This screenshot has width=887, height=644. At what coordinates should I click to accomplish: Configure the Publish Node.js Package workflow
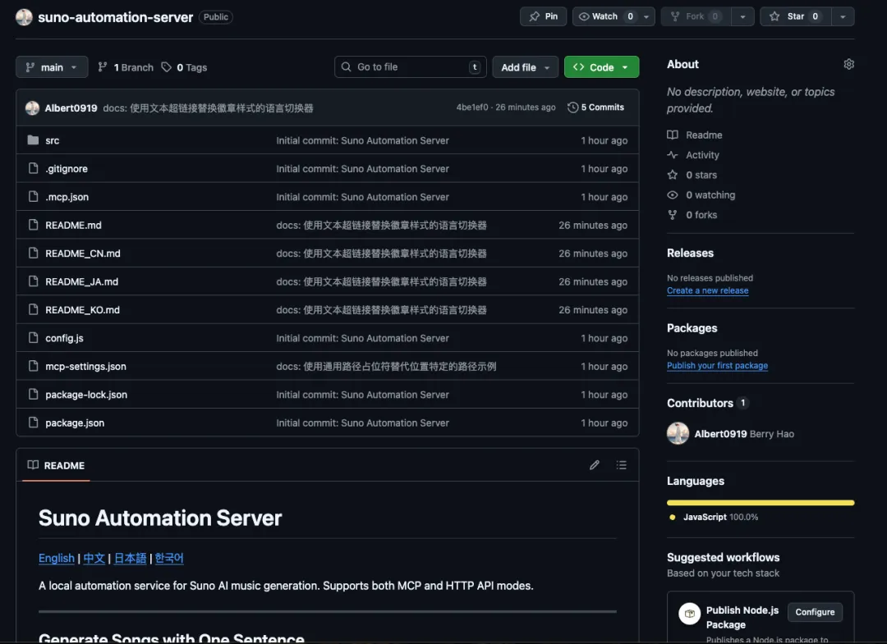coord(815,612)
